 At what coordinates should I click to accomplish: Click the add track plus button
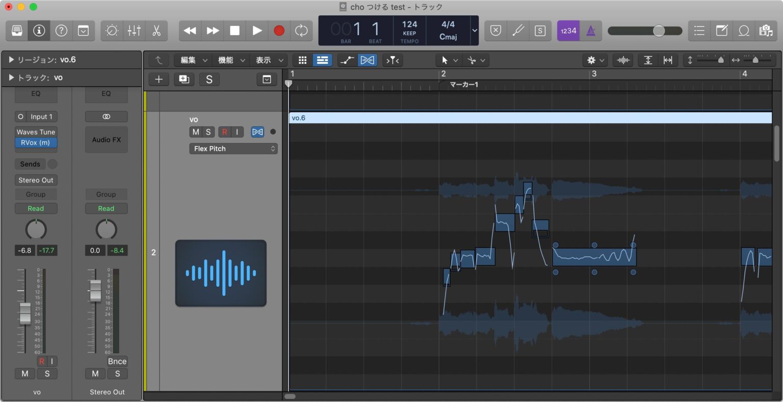click(x=159, y=79)
